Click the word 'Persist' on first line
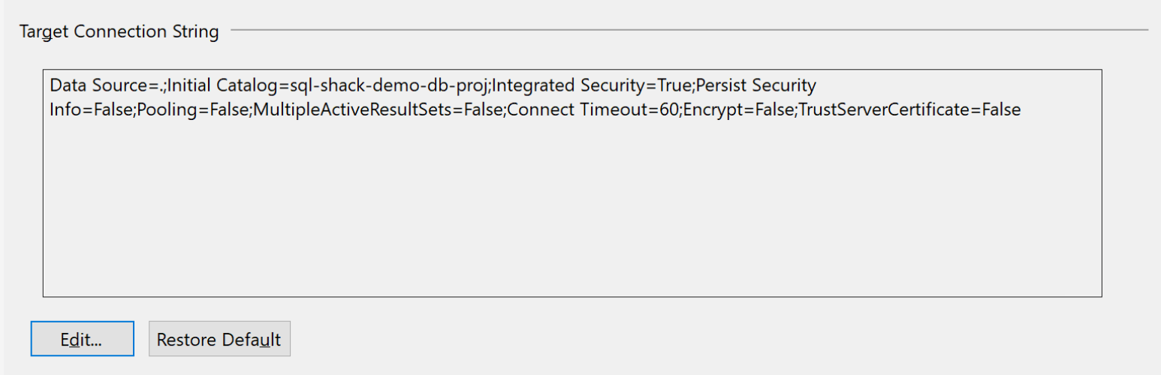This screenshot has width=1161, height=375. pos(722,85)
